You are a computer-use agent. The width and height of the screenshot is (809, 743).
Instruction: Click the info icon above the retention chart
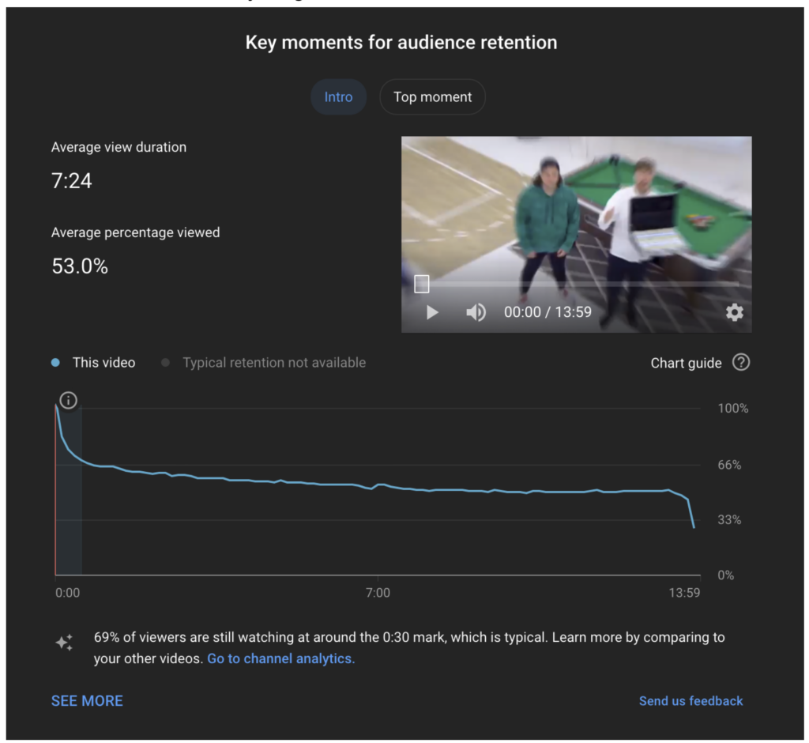(x=69, y=400)
